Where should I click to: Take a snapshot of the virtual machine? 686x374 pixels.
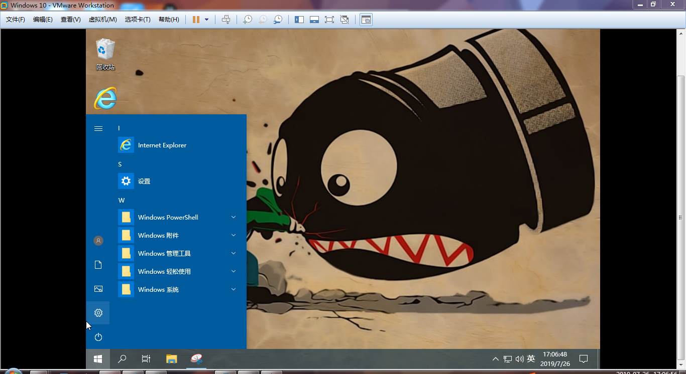248,20
